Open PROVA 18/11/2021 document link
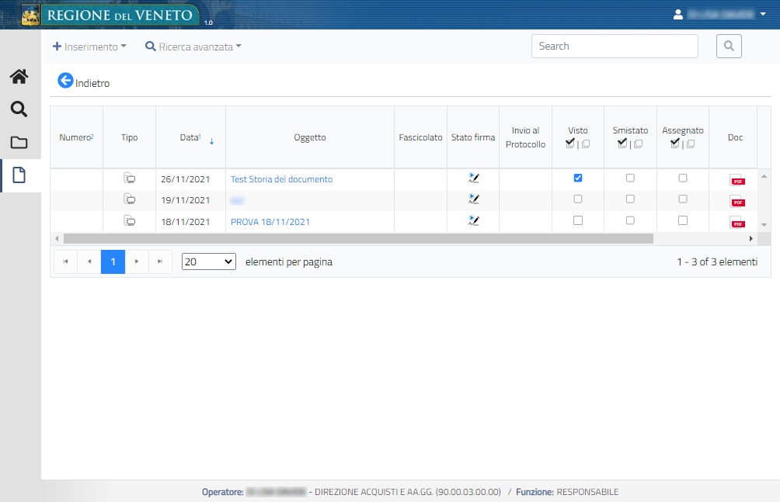This screenshot has width=780, height=502. click(x=270, y=222)
